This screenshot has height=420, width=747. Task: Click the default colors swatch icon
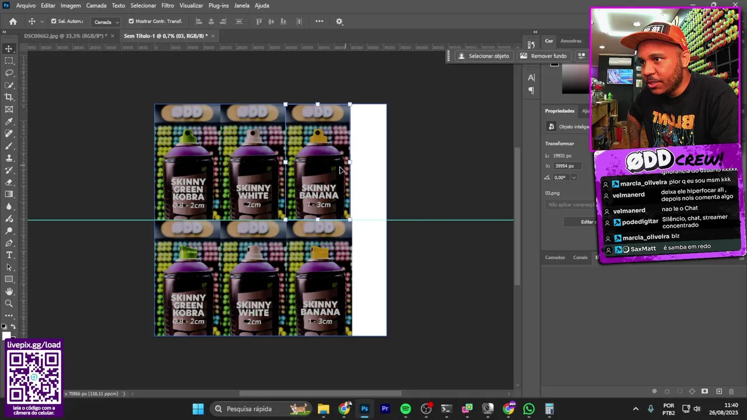[x=4, y=327]
